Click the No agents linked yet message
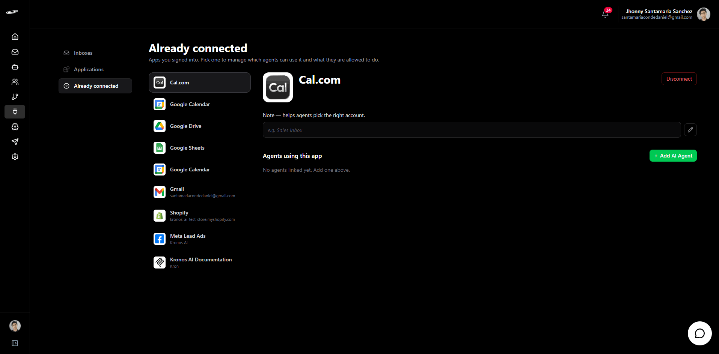Screen dimensions: 719x354 tap(306, 170)
